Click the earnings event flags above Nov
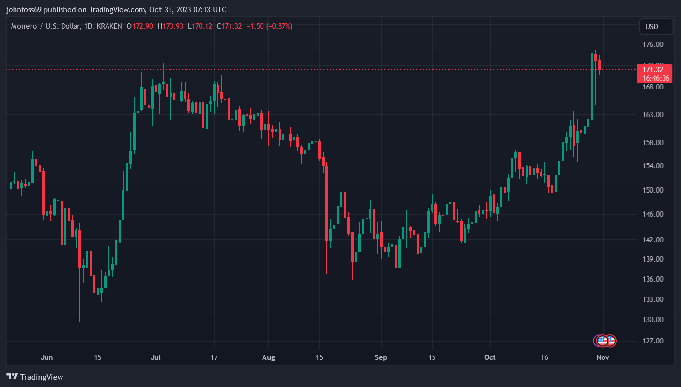 tap(605, 341)
